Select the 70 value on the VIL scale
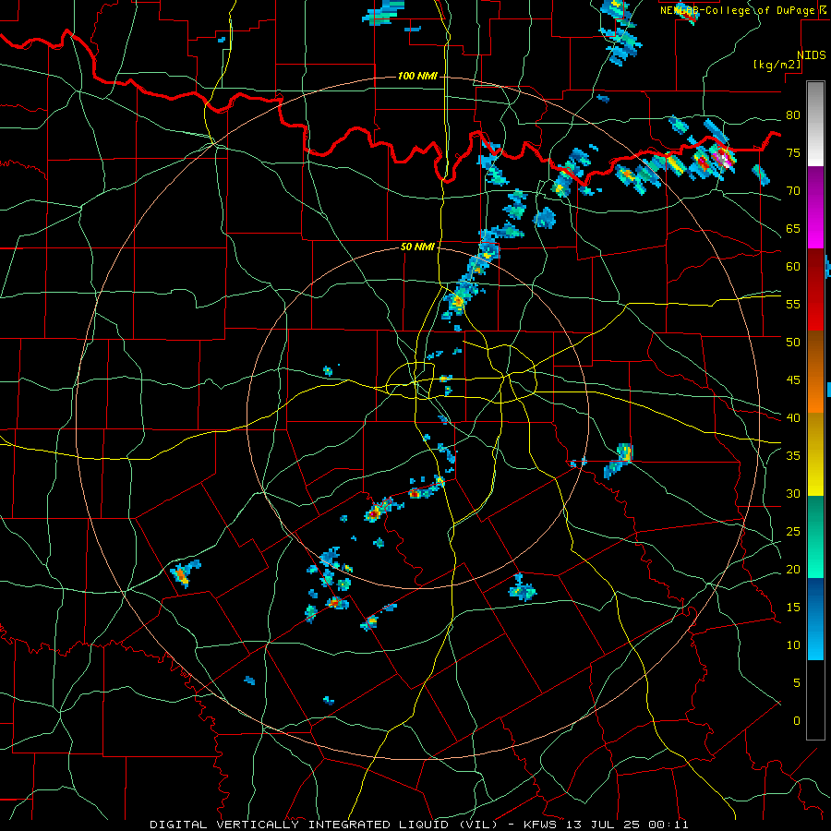 coord(793,191)
